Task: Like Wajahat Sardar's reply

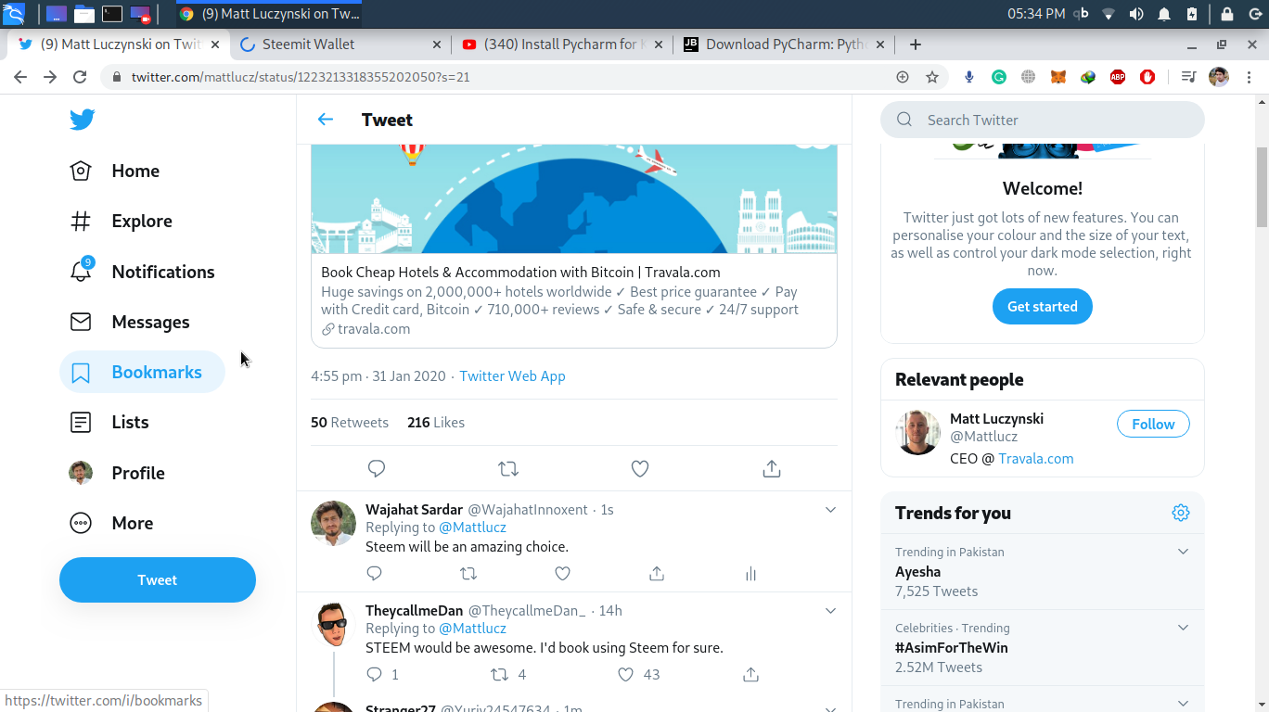Action: (562, 574)
